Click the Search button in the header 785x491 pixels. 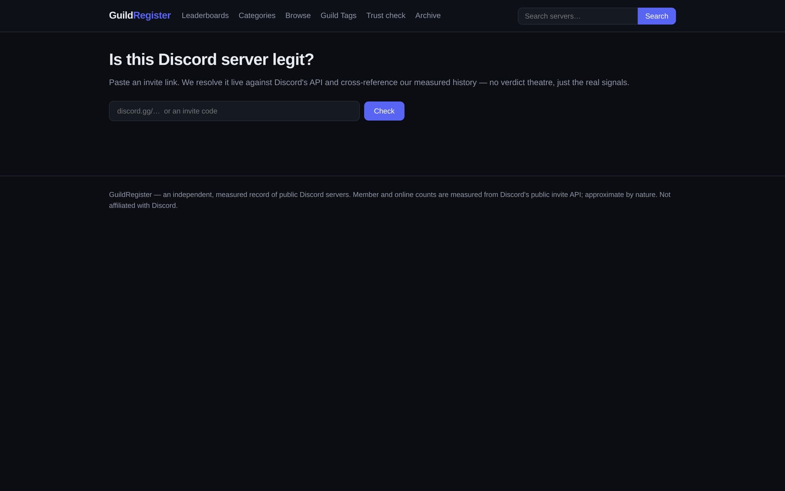[657, 16]
